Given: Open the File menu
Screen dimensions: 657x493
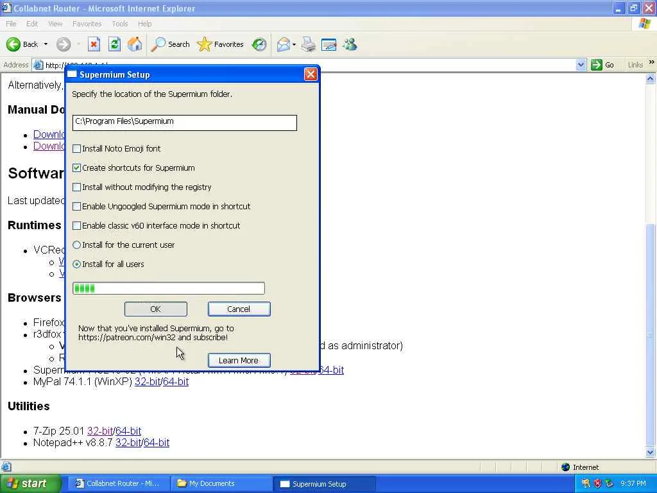Looking at the screenshot, I should coord(11,24).
